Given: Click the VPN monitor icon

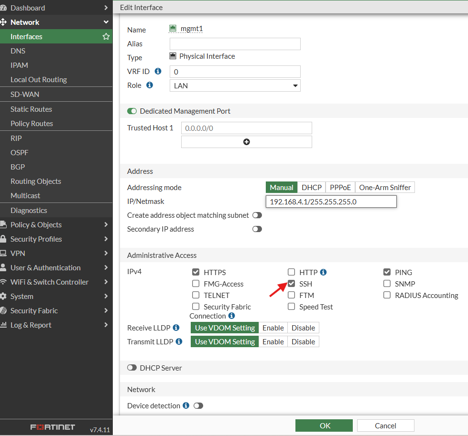Looking at the screenshot, I should pyautogui.click(x=3, y=253).
